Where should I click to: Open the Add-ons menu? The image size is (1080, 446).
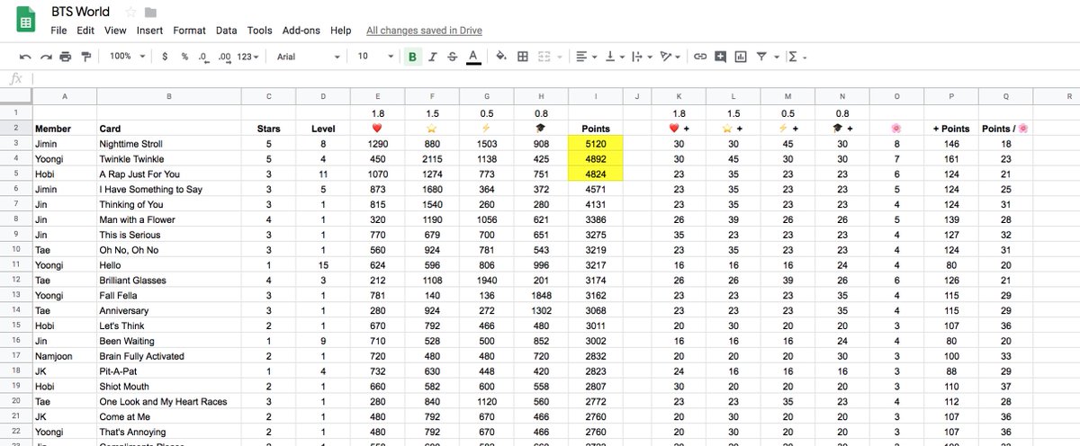coord(301,30)
